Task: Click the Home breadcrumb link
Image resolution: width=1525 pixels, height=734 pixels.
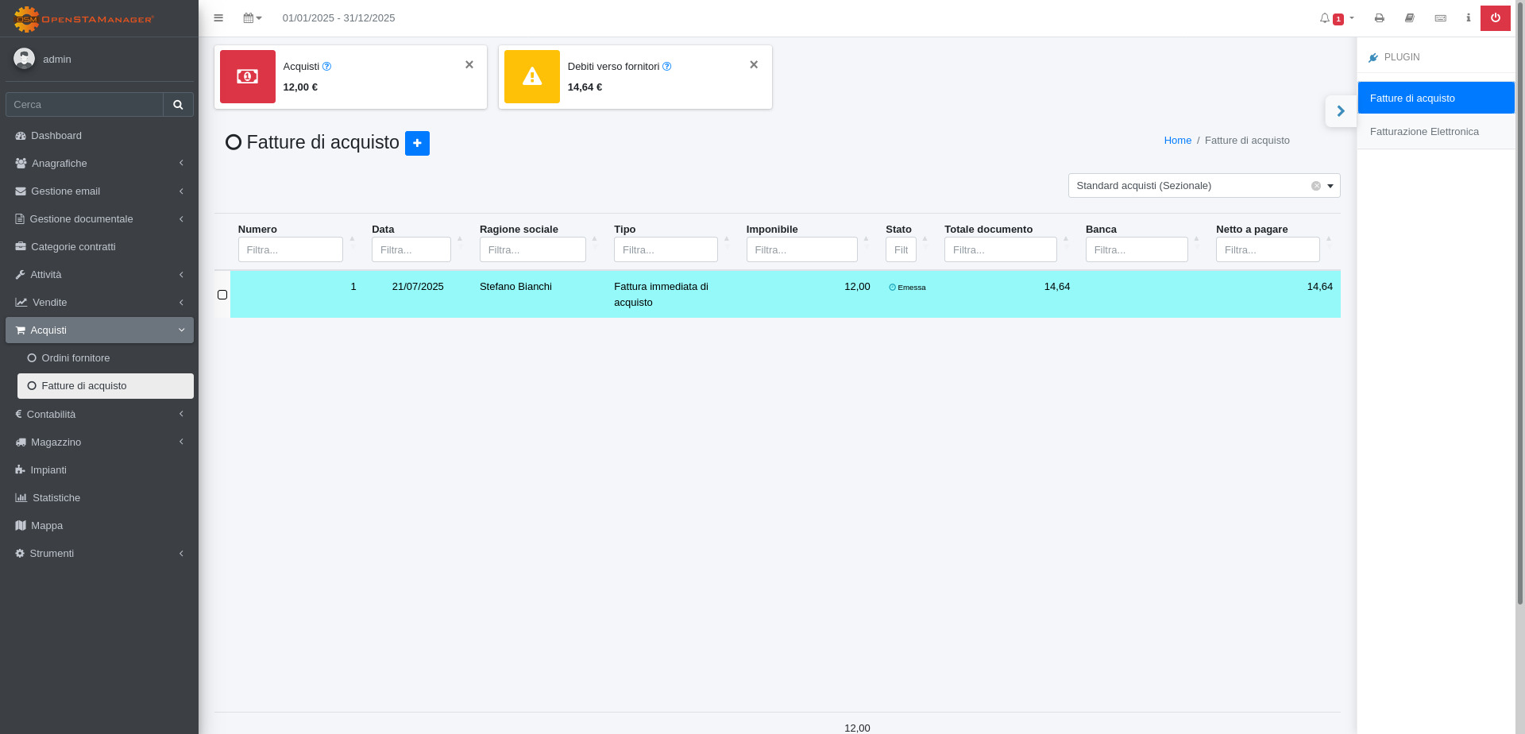Action: (x=1177, y=141)
